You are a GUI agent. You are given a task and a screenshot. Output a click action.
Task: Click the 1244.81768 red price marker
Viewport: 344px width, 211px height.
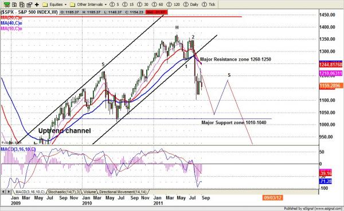click(x=331, y=65)
